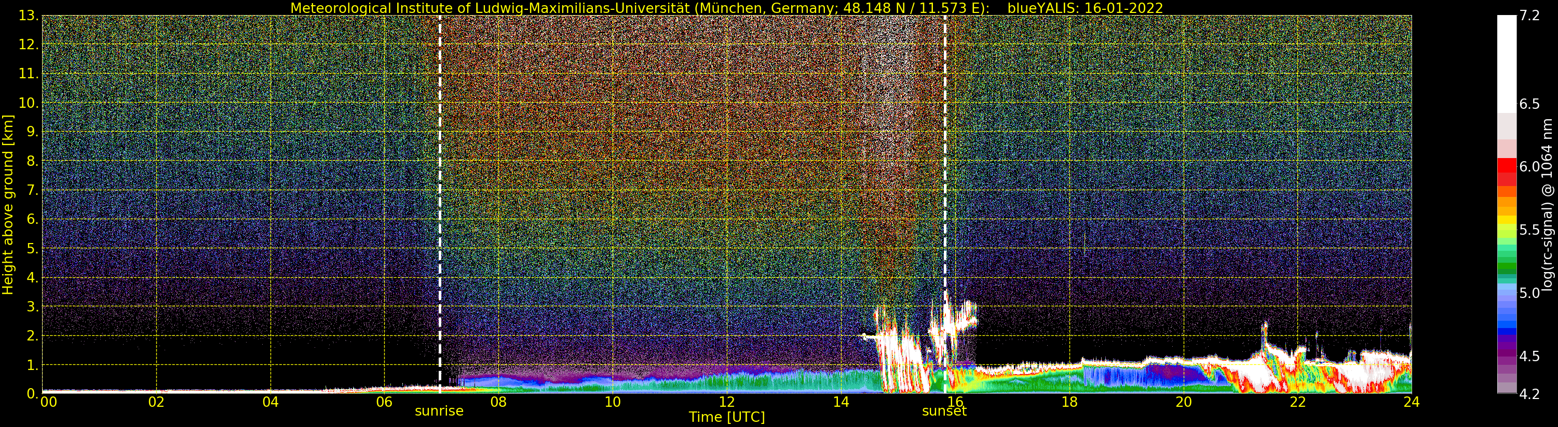Click the dashed white sunrise marker line
This screenshot has height=427, width=1558.
440,204
